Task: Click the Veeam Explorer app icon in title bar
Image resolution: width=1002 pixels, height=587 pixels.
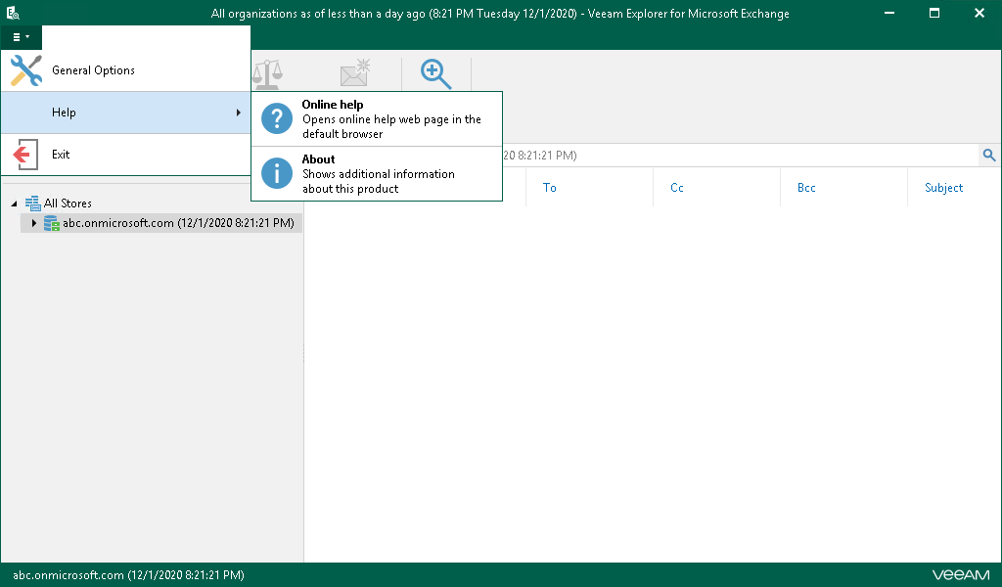Action: pos(13,13)
